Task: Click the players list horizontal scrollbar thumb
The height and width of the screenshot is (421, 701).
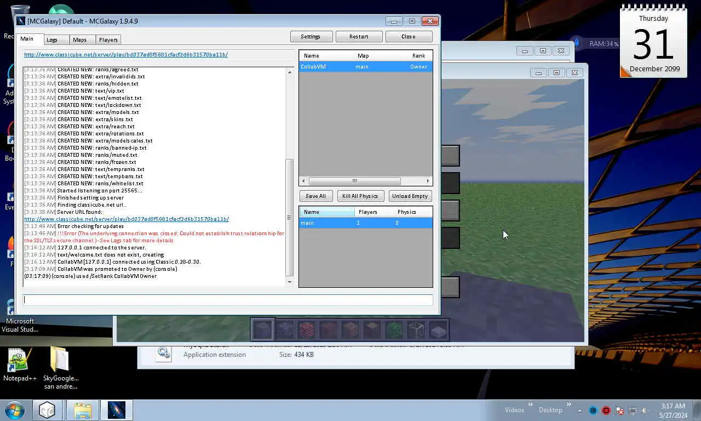Action: coord(354,181)
